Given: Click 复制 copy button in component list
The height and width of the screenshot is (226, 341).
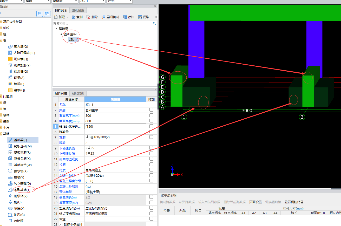Looking at the screenshot, I should coord(77,17).
